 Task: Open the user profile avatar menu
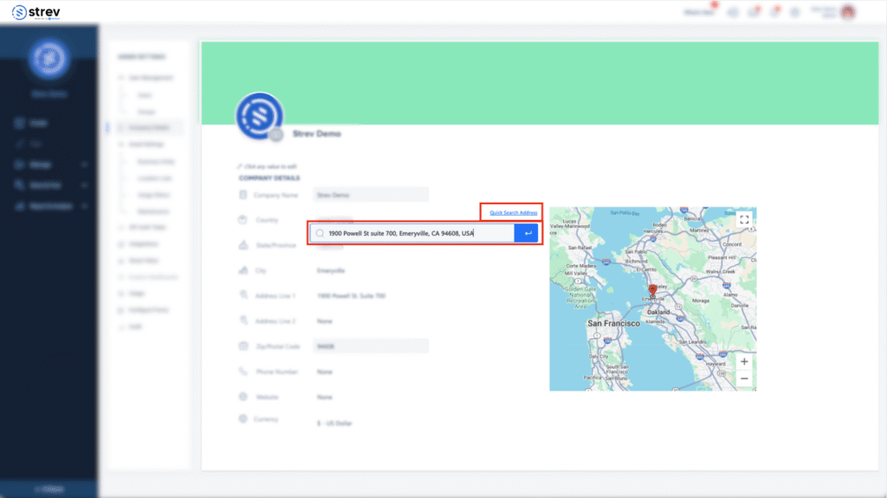[x=847, y=12]
